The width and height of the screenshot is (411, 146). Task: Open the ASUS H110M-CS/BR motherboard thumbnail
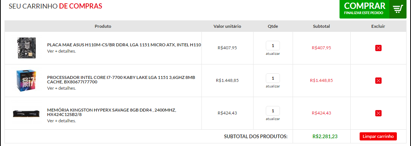click(x=26, y=48)
